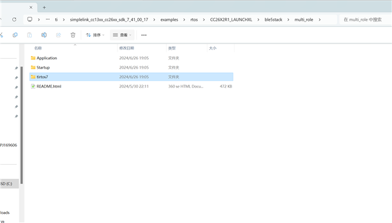Sort by the Type (类型) column header

point(171,48)
